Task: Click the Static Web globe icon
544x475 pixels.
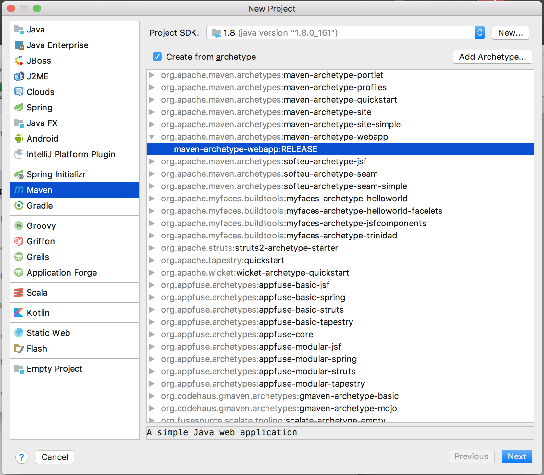Action: (x=19, y=333)
